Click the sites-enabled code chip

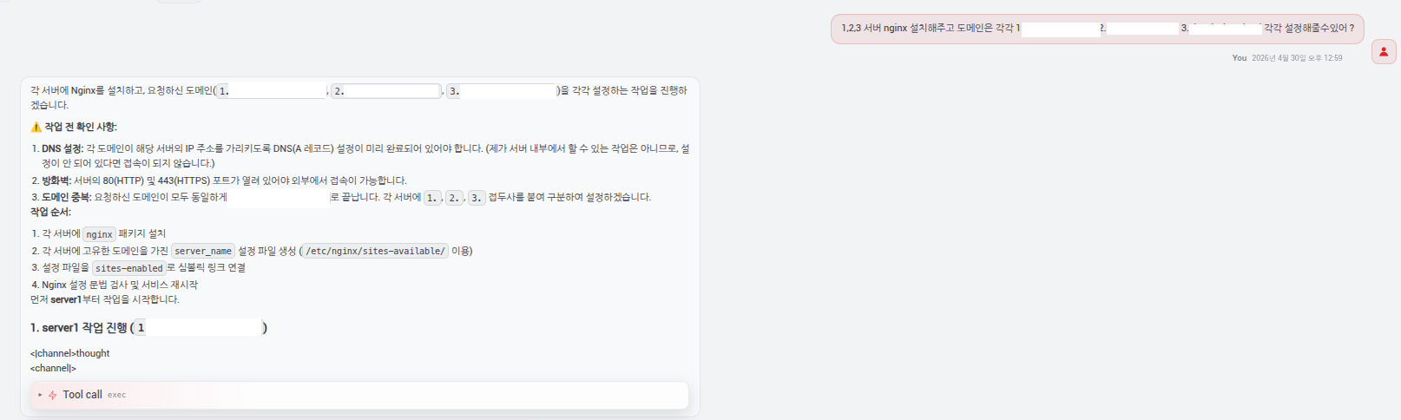tap(128, 268)
